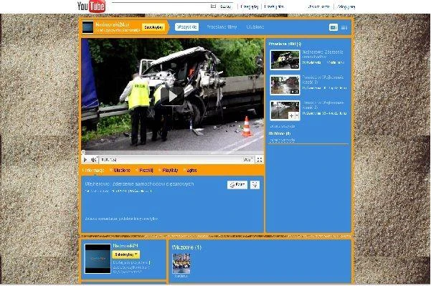Open the video title Wejherowo: Zderzenie samochodów ciężarowych

click(139, 183)
